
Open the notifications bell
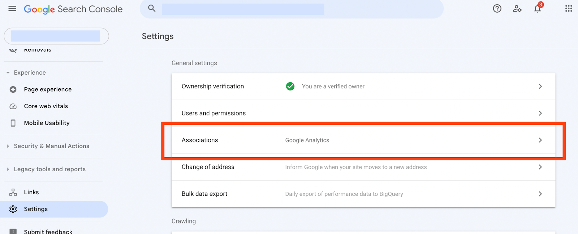(538, 9)
